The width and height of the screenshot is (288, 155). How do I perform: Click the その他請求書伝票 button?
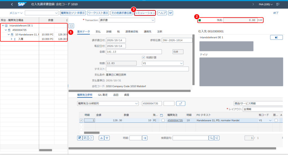coord(121,13)
